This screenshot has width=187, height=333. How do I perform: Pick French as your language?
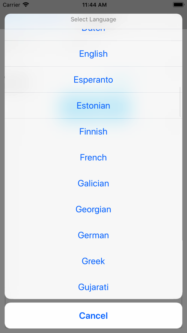93,157
